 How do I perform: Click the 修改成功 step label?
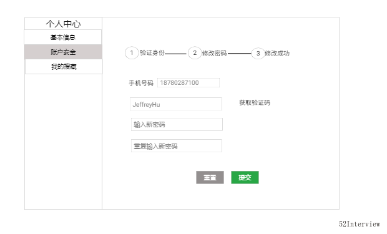pos(277,53)
